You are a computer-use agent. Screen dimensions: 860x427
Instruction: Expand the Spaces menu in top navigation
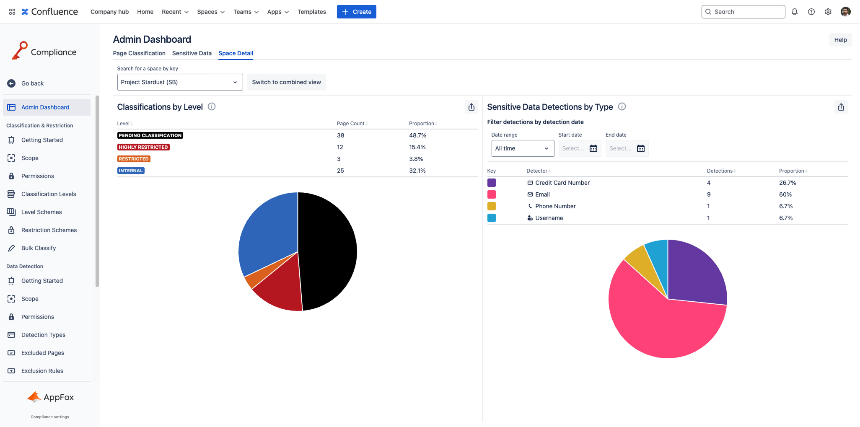coord(211,12)
